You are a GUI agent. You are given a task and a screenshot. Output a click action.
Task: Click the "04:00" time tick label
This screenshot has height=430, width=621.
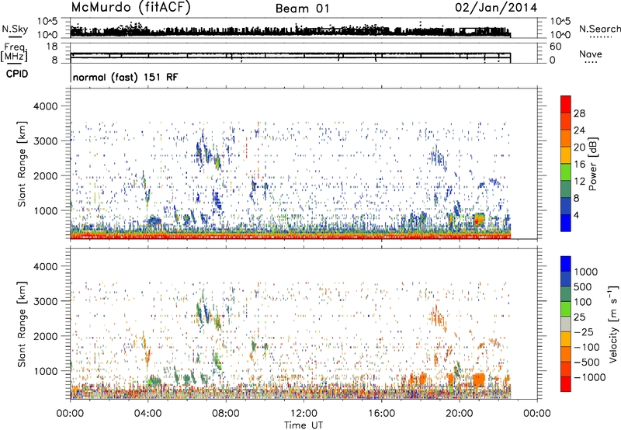click(147, 414)
